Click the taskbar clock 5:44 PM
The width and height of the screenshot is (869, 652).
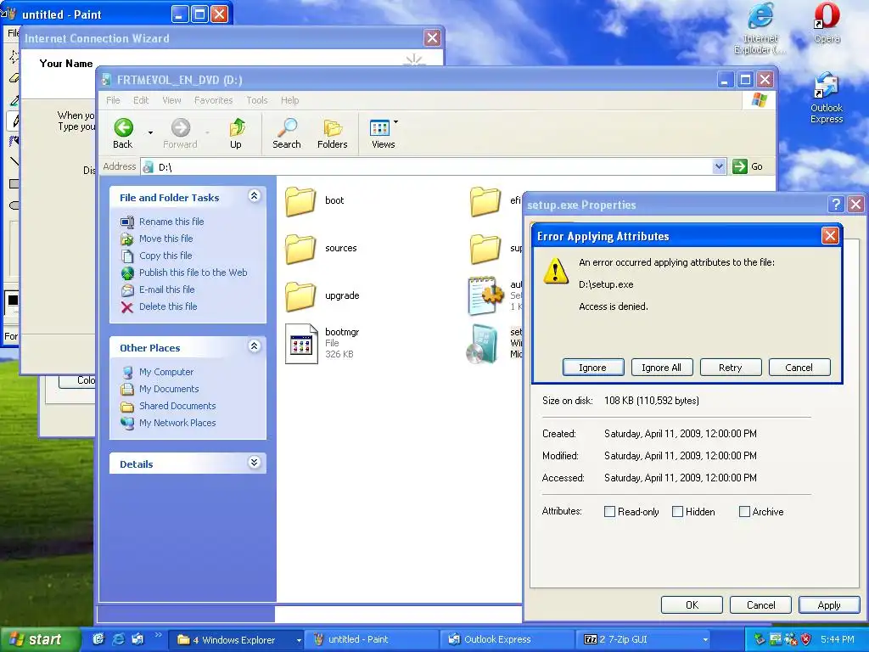click(x=838, y=640)
